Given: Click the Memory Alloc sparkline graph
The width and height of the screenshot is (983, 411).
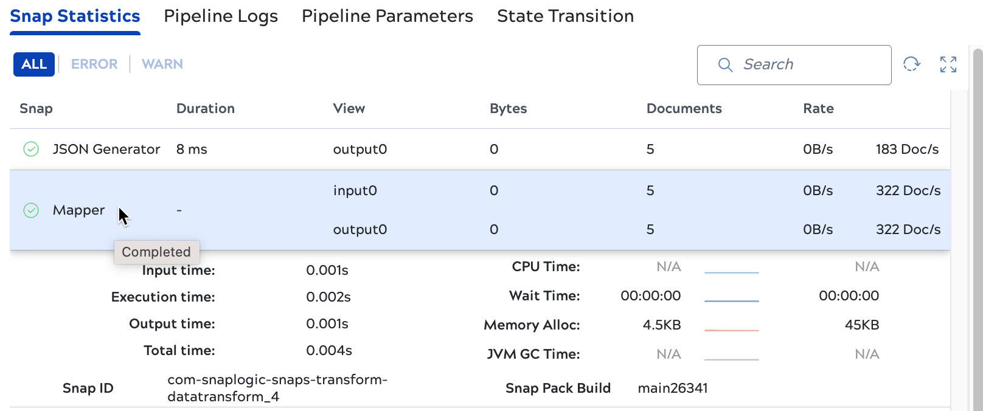Looking at the screenshot, I should 731,330.
